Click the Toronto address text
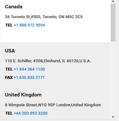Screen dimensions: 119x121 (44, 17)
